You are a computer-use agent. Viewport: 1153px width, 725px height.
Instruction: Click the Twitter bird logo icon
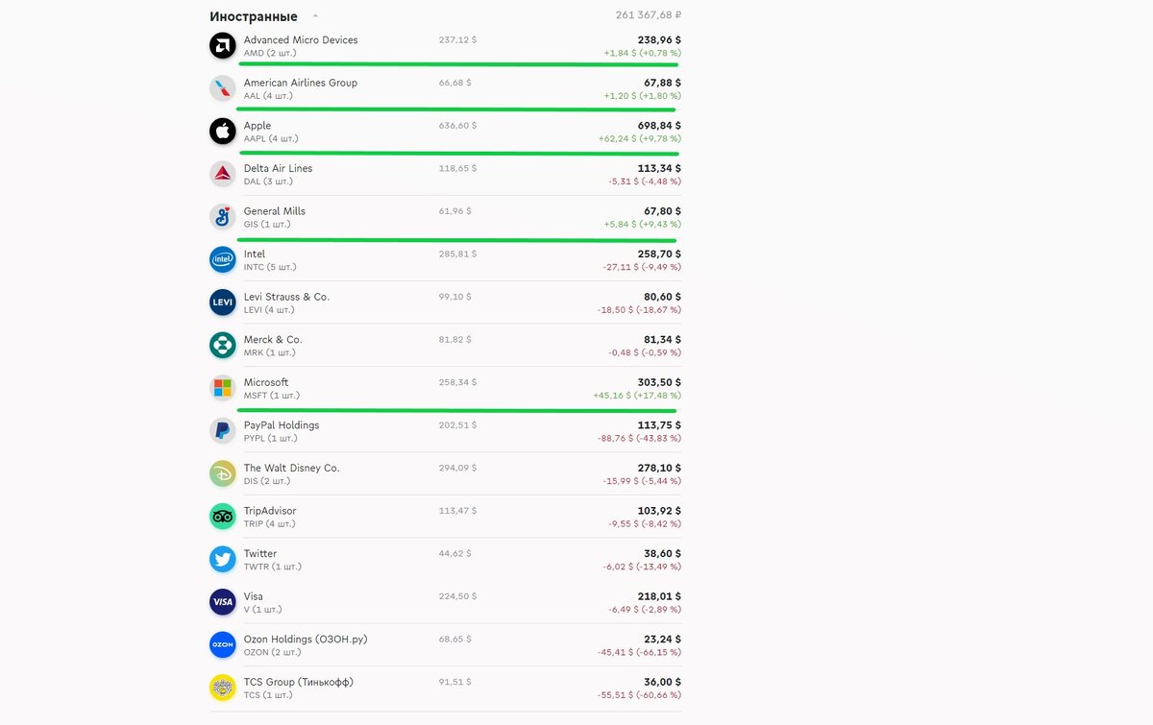[x=223, y=559]
